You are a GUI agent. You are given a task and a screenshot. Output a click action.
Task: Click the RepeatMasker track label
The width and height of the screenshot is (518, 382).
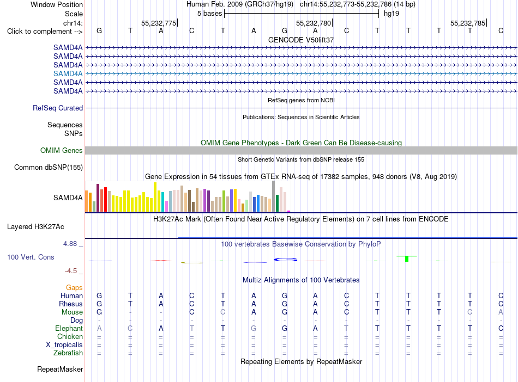click(60, 369)
